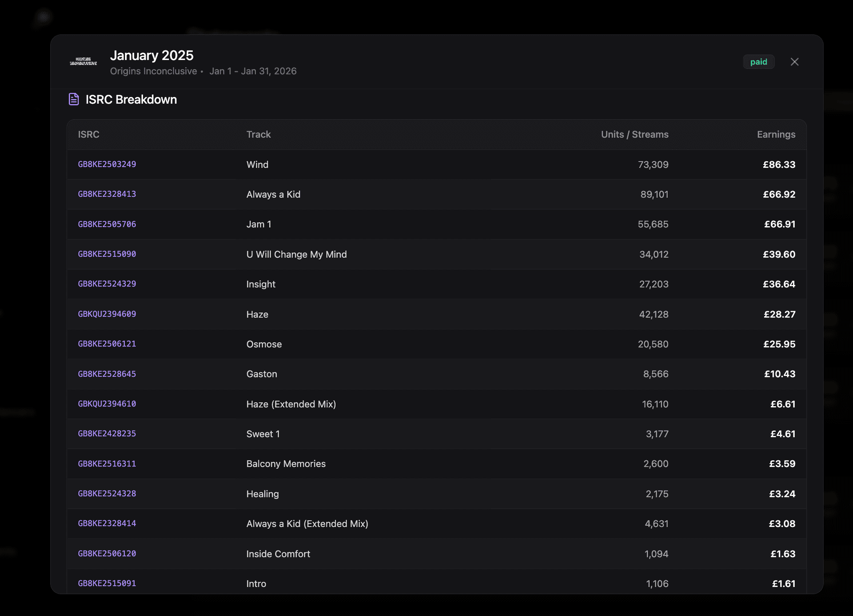
Task: Click the £28.27 earnings value
Action: point(779,314)
